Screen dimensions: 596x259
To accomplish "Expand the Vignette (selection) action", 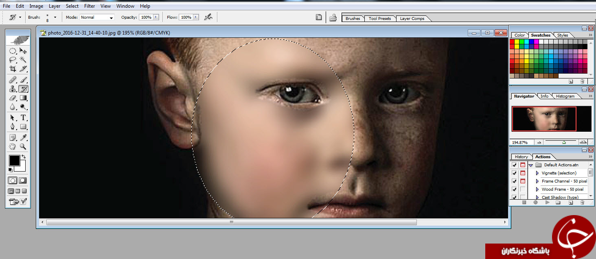I will tap(537, 173).
